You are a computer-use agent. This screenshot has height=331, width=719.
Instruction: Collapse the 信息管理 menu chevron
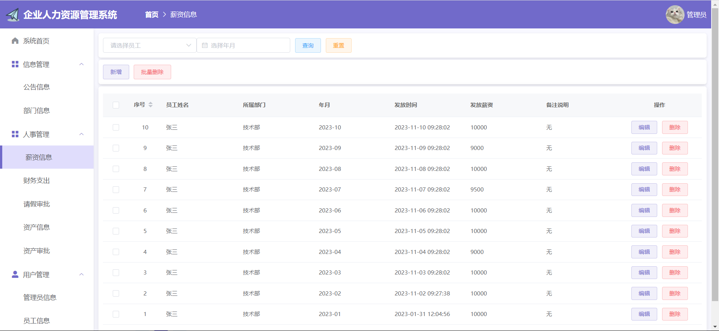(x=82, y=64)
